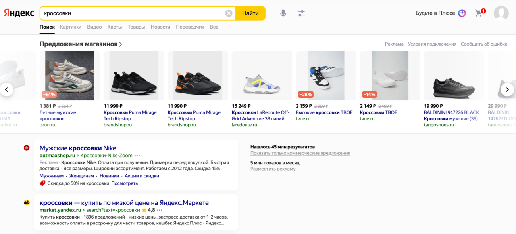Open the BALDININI 947226 BLACK shoe thumbnail
The height and width of the screenshot is (234, 516).
click(454, 76)
